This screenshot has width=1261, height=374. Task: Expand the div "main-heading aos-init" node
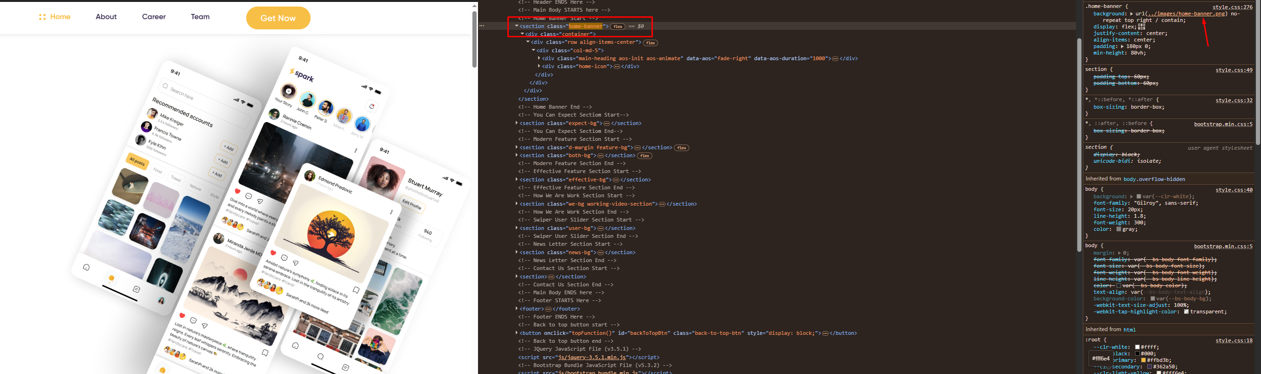pos(539,58)
